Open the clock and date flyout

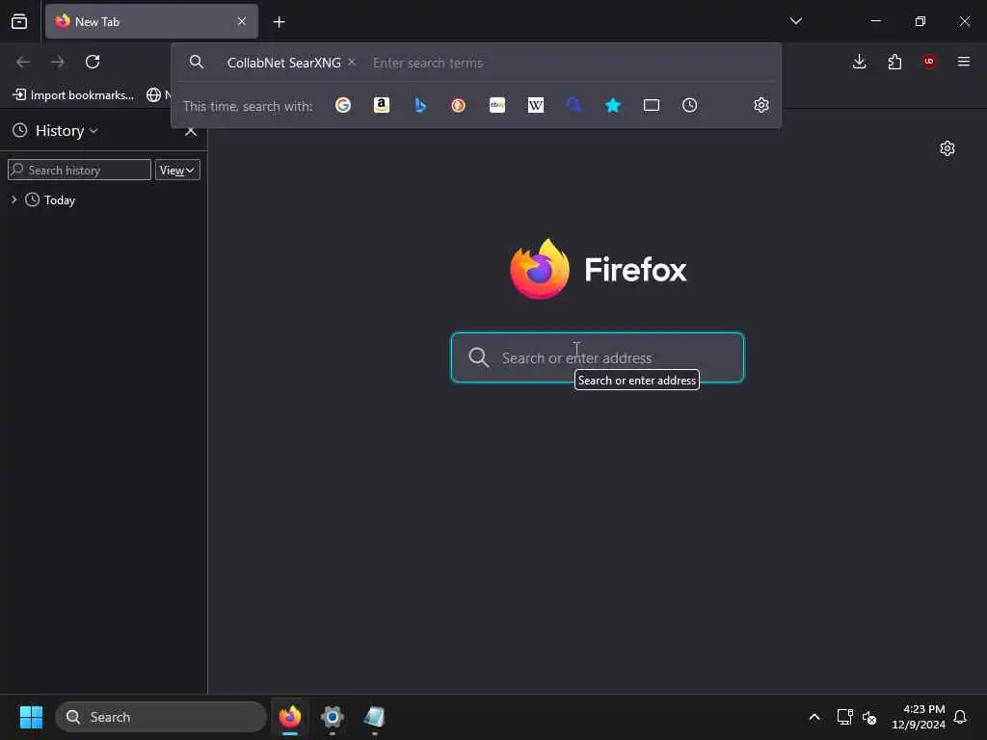click(x=918, y=717)
